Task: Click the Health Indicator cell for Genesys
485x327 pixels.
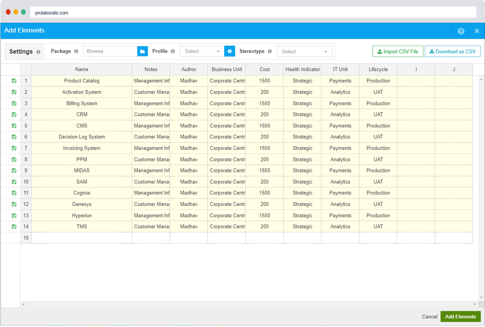Action: 302,204
